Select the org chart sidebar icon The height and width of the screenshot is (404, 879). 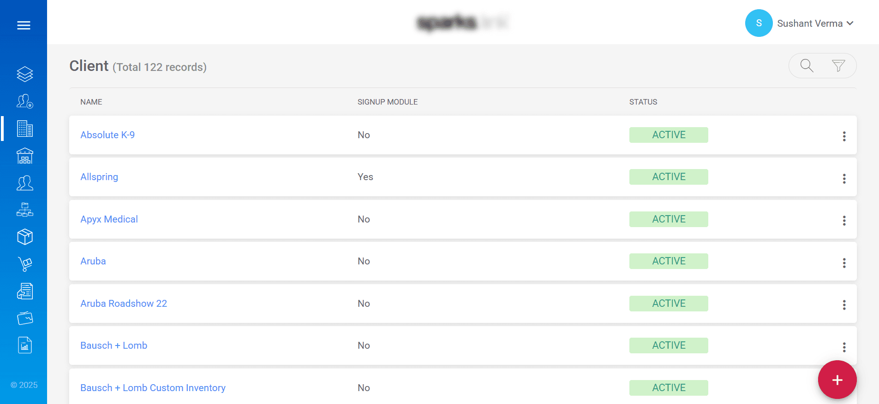click(x=24, y=210)
